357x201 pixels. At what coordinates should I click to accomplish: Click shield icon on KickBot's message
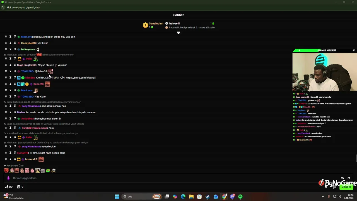[15, 78]
